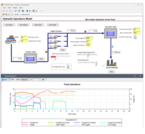Click the Overflow Warning light icon

(x=135, y=37)
